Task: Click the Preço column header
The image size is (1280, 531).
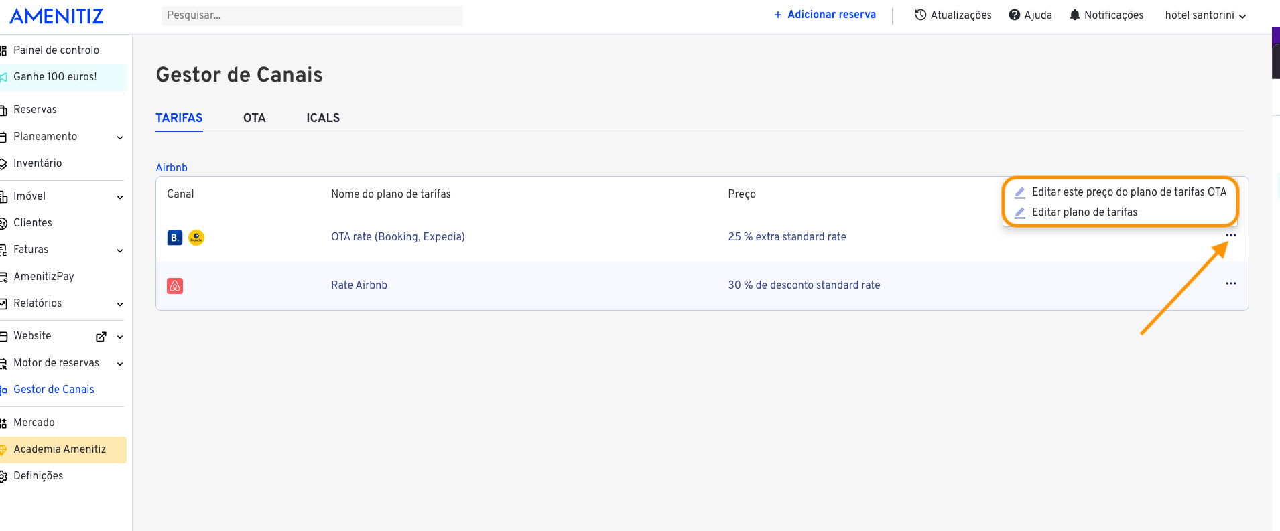Action: (x=742, y=194)
